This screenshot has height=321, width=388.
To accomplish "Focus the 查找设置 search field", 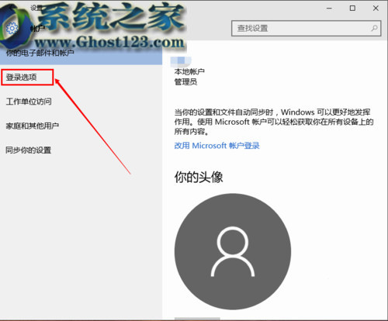I will (x=306, y=28).
